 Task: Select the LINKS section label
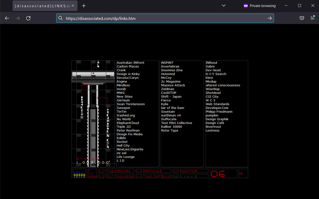(x=194, y=176)
